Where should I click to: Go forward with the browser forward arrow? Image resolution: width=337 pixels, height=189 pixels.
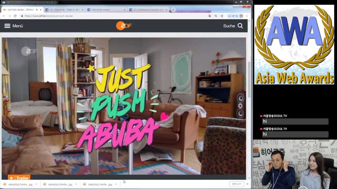pyautogui.click(x=9, y=16)
